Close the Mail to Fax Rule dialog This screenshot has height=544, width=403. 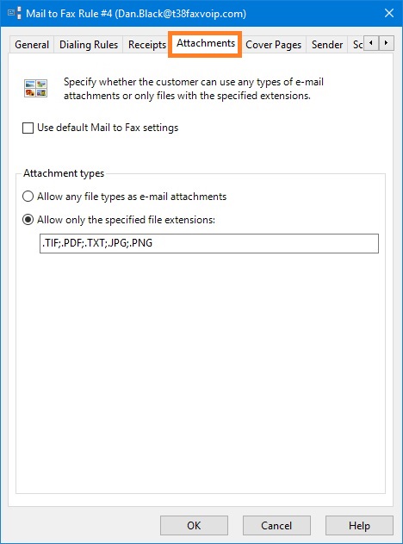(389, 13)
